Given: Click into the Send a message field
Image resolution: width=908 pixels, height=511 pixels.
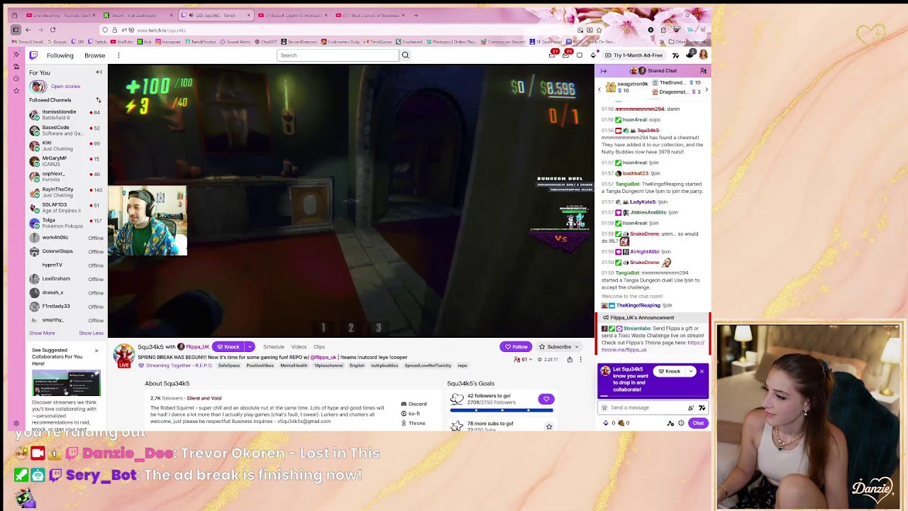Looking at the screenshot, I should click(x=643, y=408).
